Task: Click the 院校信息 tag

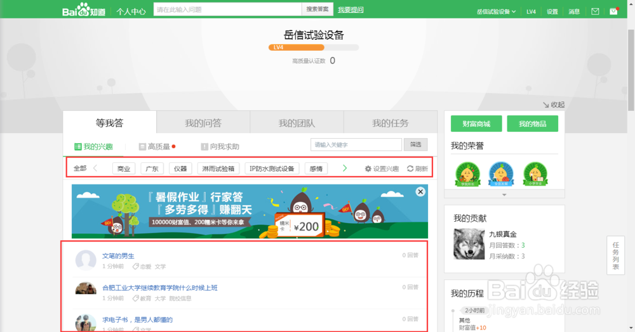Action: click(x=180, y=298)
